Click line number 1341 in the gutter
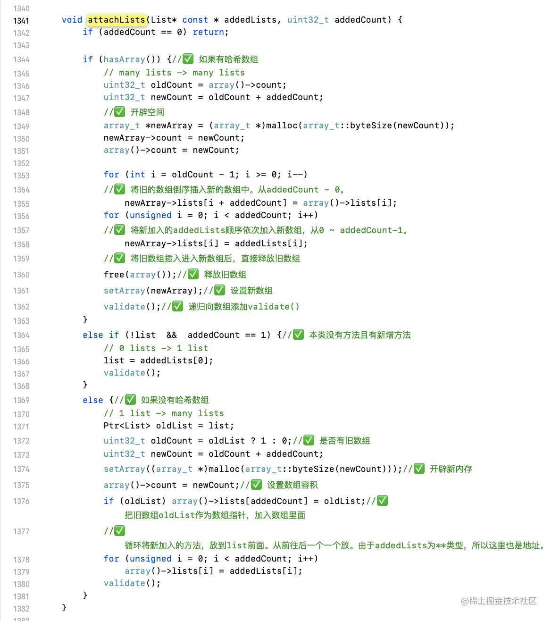552x621 pixels. pos(22,21)
